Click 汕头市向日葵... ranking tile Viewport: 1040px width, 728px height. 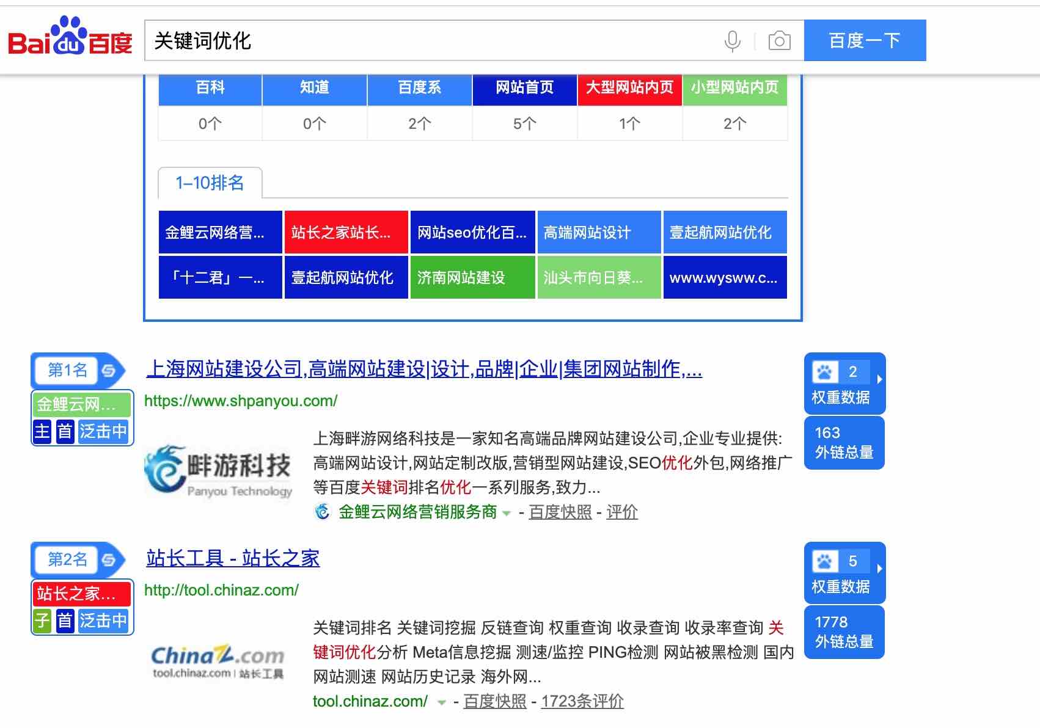599,278
